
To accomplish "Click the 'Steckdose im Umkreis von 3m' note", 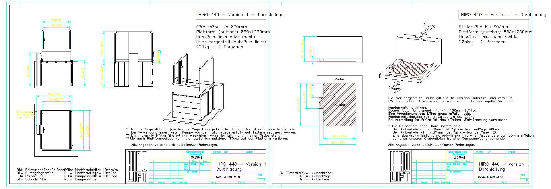I will click(x=26, y=114).
